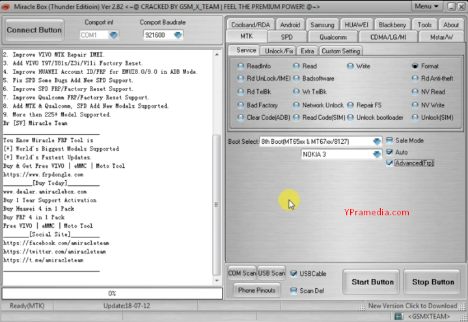Select Repair FS radio button
The image size is (468, 322).
350,105
